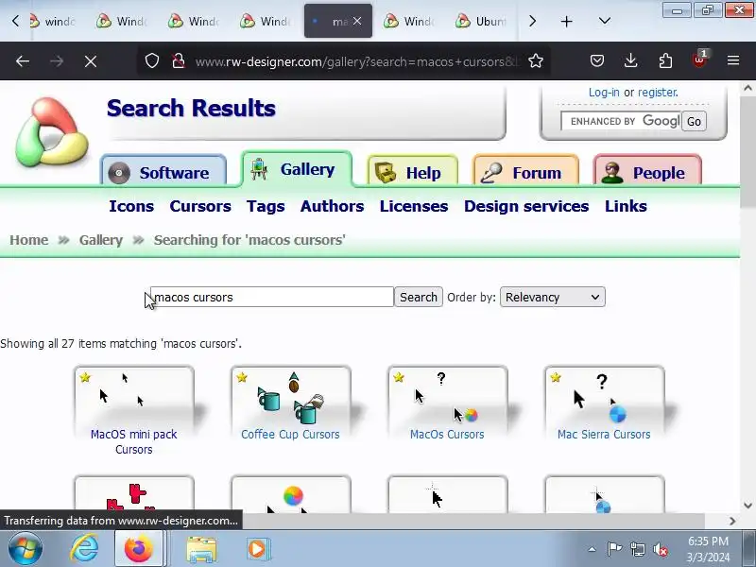756x567 pixels.
Task: Click the Go button
Action: [x=694, y=122]
